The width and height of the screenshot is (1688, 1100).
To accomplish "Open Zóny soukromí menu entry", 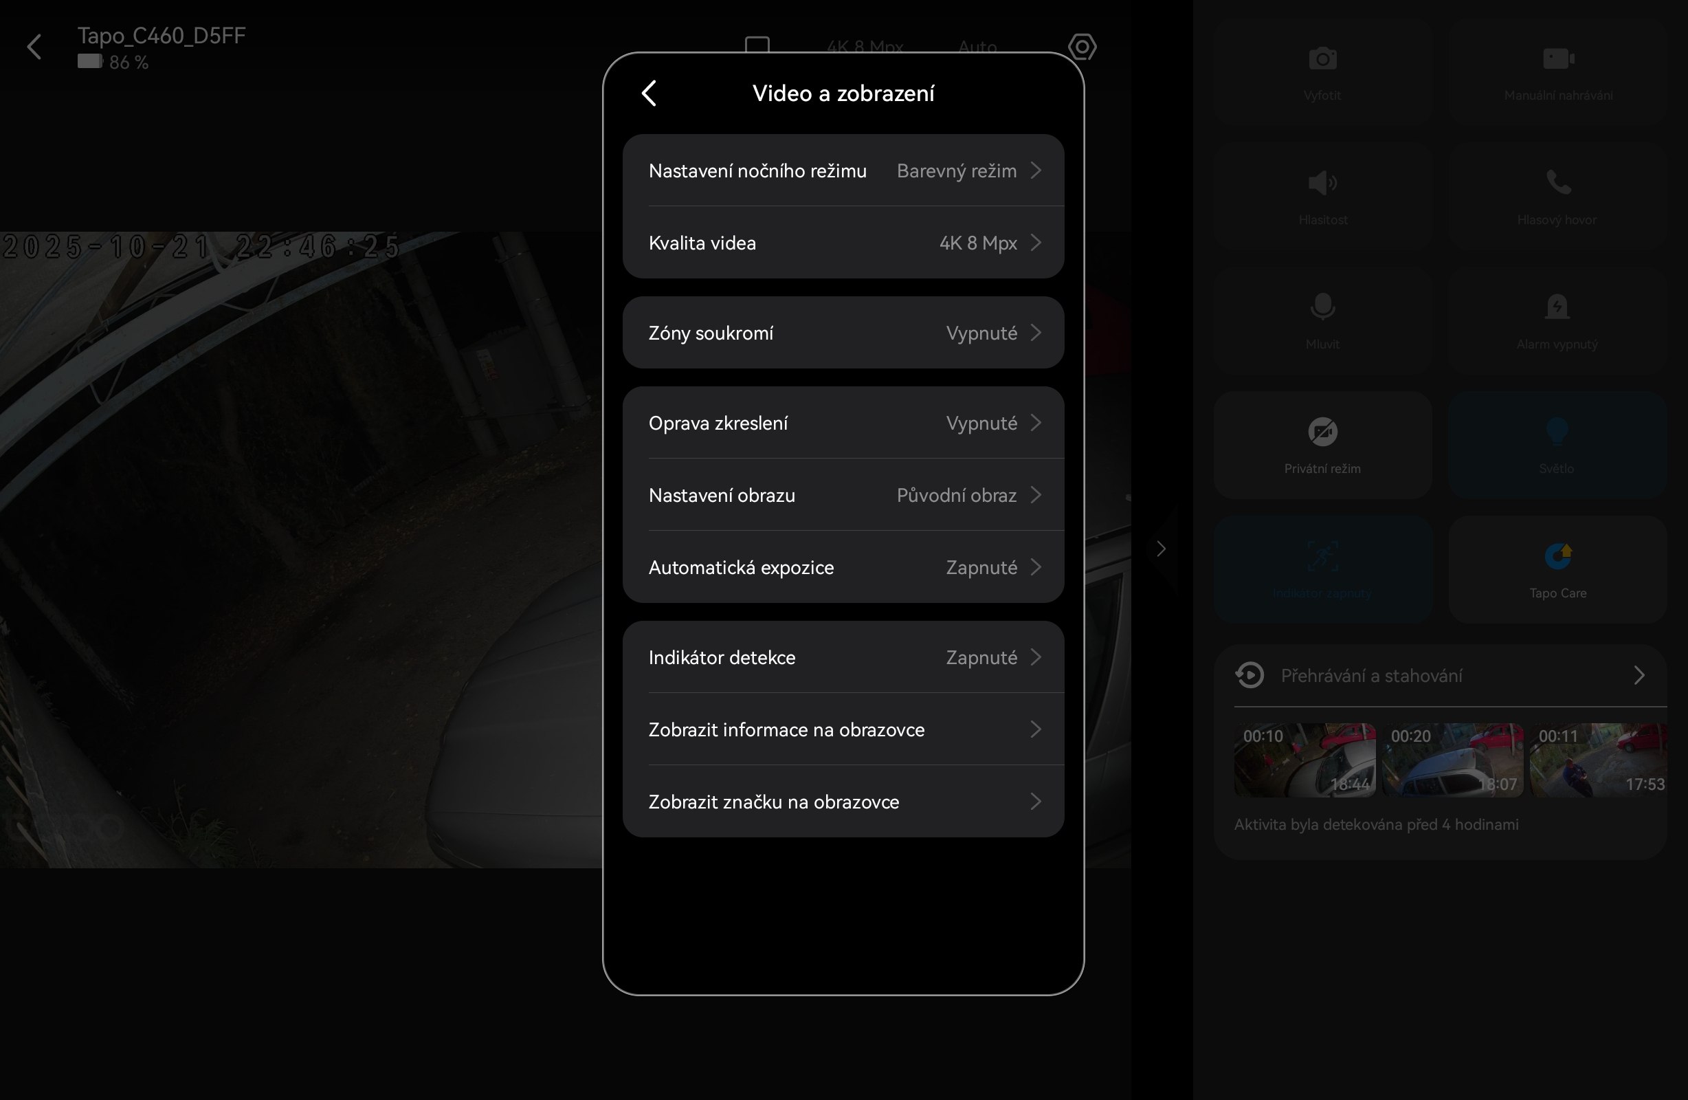I will pos(843,333).
